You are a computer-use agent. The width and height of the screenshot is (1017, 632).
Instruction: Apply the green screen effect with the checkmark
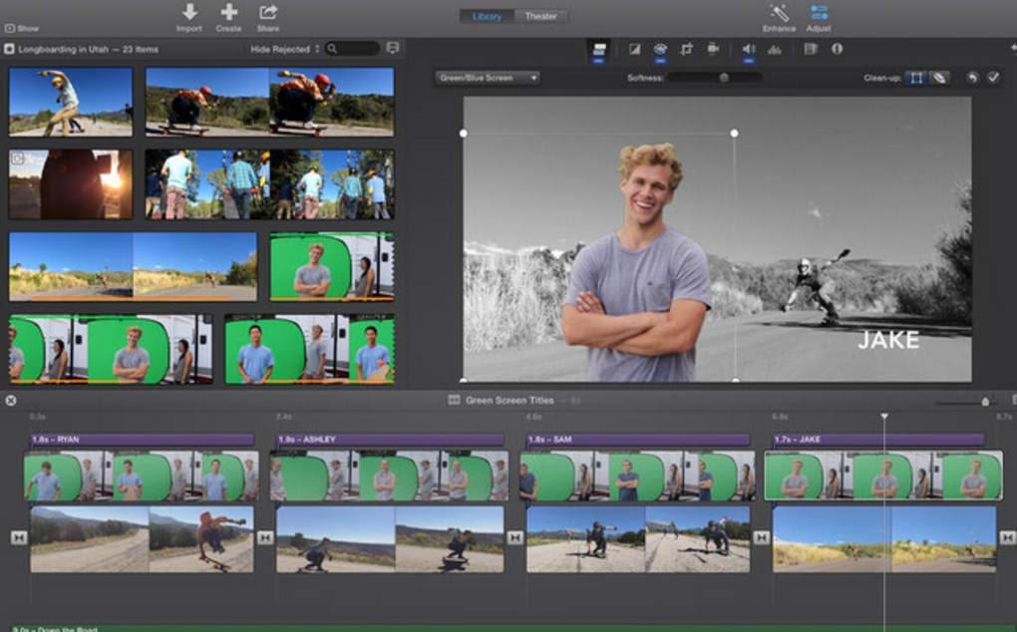pyautogui.click(x=991, y=75)
